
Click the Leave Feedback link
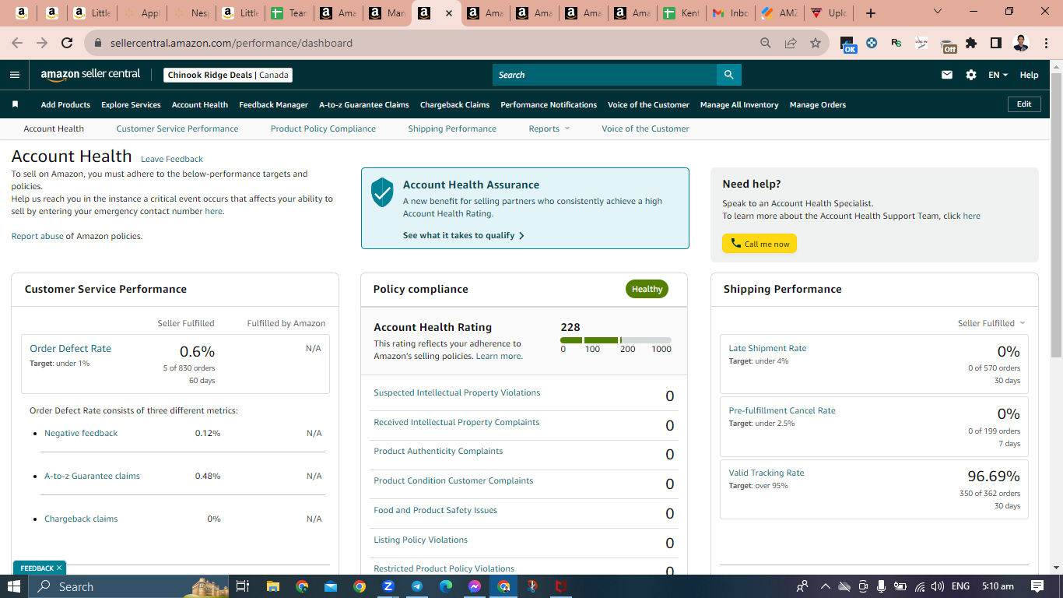pyautogui.click(x=172, y=159)
